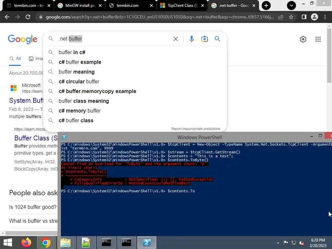Open Action Center flag icon

tap(286, 243)
